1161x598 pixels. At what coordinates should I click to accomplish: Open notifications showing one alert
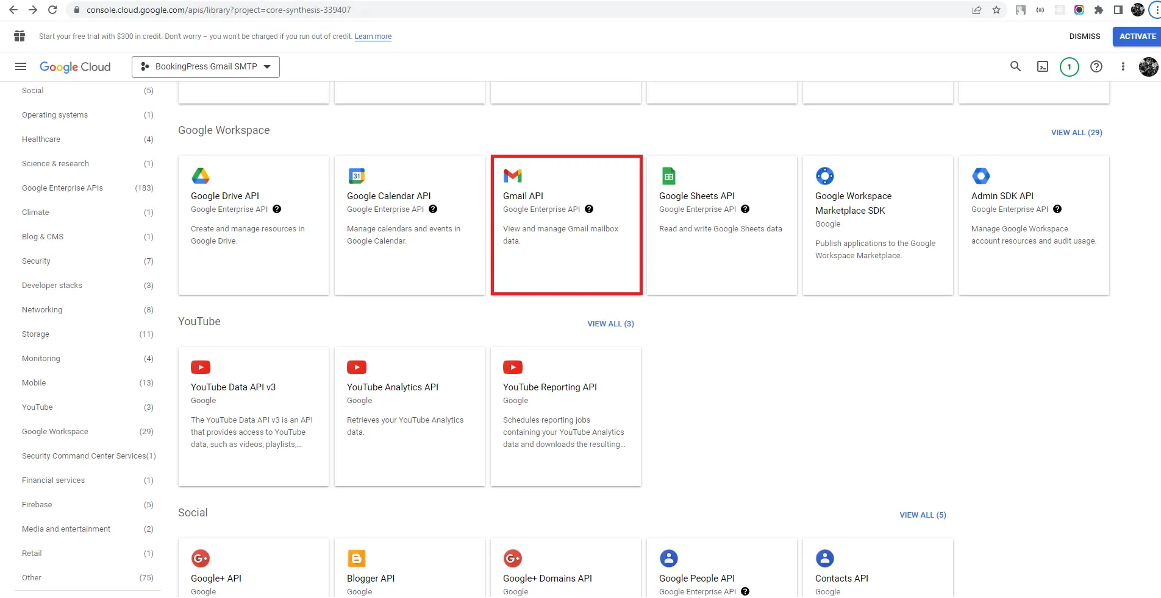click(x=1069, y=67)
